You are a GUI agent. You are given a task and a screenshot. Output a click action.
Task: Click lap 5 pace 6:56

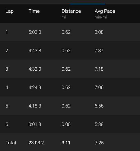99,106
